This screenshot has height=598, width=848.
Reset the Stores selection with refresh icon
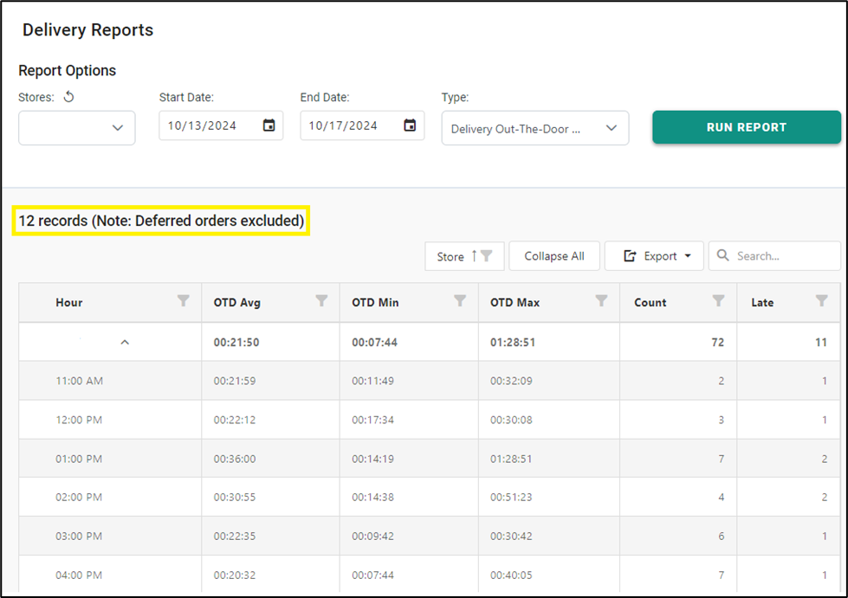pyautogui.click(x=68, y=97)
